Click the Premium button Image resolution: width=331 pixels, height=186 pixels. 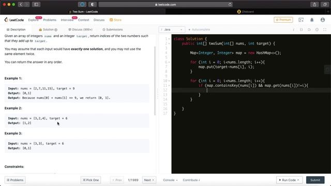[283, 20]
